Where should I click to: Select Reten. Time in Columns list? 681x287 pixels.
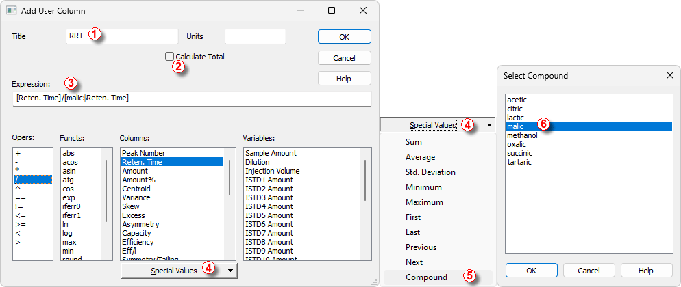pyautogui.click(x=173, y=162)
